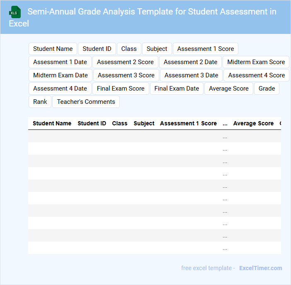Select the Average Score tag
Screen dimensions: 291x285
(229, 89)
